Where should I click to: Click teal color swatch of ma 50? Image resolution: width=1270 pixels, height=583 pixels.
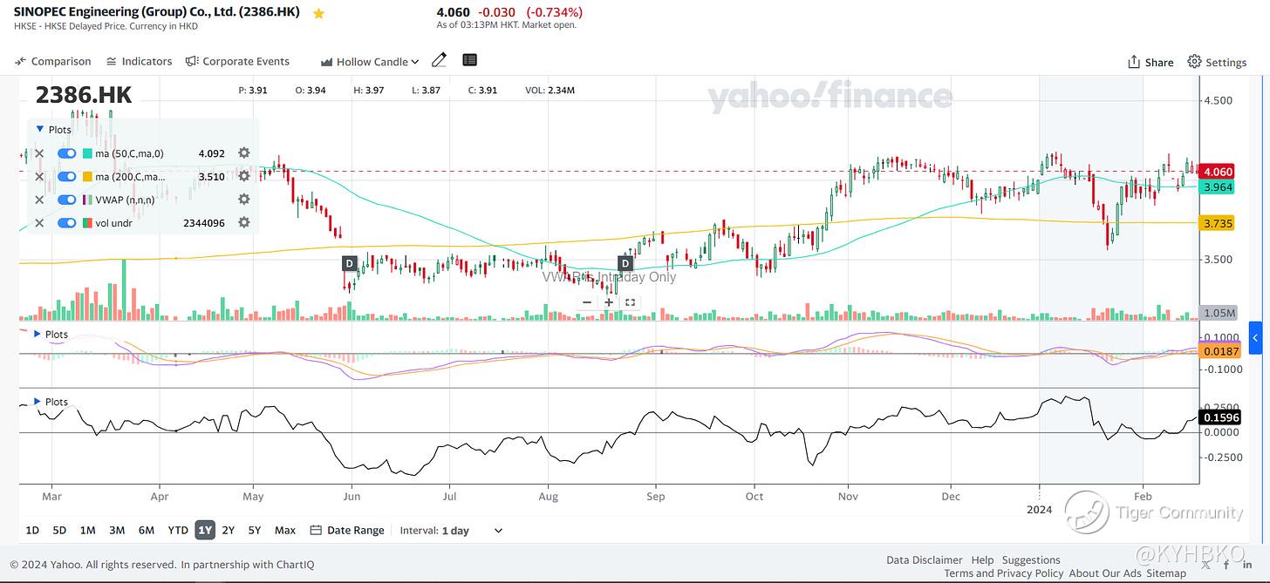(x=87, y=153)
